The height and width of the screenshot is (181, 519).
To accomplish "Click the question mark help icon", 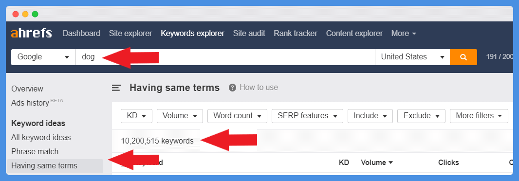I will click(x=233, y=88).
